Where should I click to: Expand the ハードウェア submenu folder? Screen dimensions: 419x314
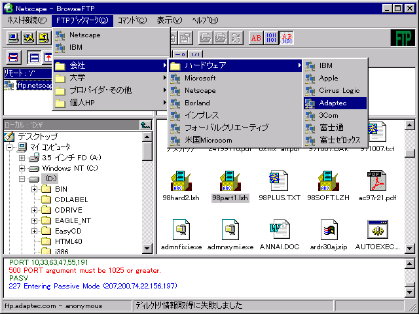(x=235, y=65)
